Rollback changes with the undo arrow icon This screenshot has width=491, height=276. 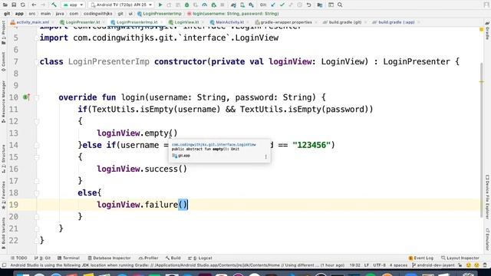click(308, 5)
